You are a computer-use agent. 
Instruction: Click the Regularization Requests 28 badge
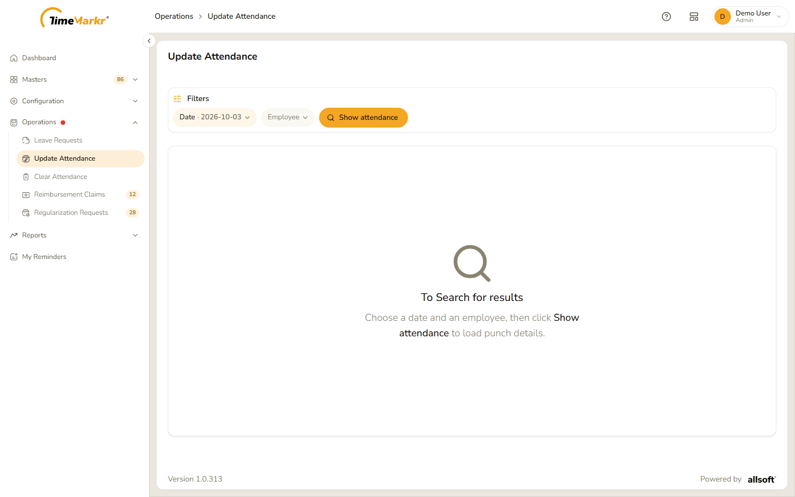click(x=132, y=213)
